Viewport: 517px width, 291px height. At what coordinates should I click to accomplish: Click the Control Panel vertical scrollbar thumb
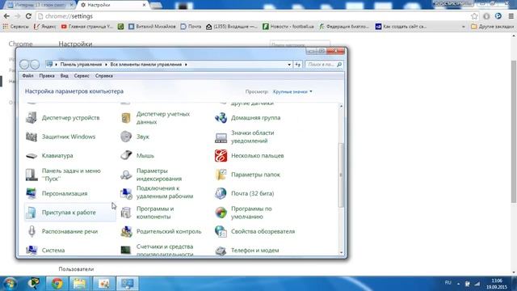341,175
